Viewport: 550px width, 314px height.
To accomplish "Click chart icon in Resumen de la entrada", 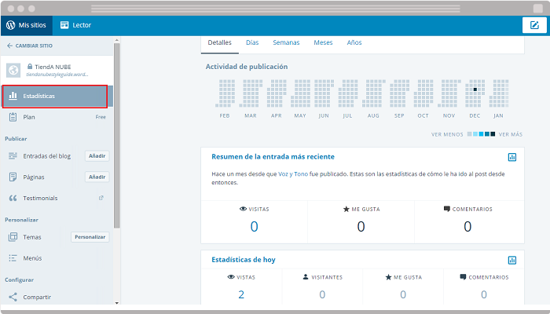I will pyautogui.click(x=511, y=157).
